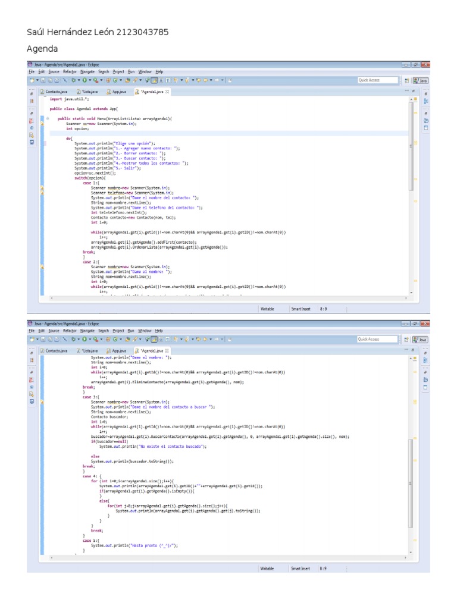Click the Debug bug icon in upper Eclipse toolbar

pyautogui.click(x=74, y=80)
